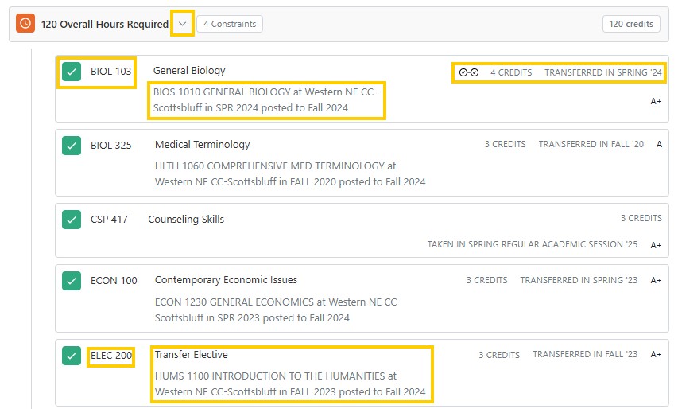678x409 pixels.
Task: Click the Transfer Elective course title
Action: click(191, 354)
